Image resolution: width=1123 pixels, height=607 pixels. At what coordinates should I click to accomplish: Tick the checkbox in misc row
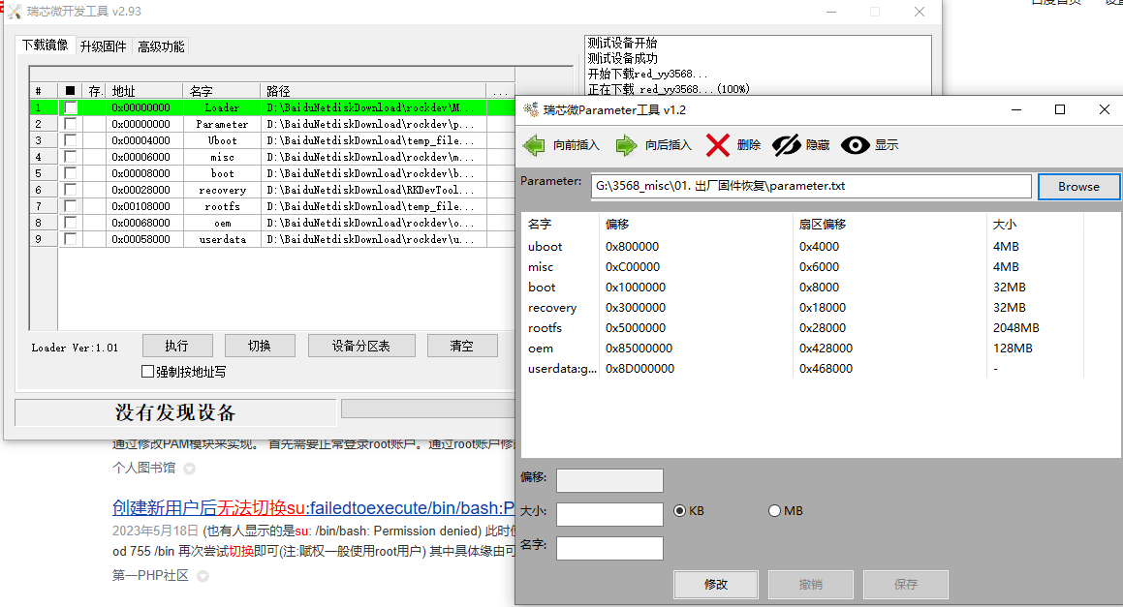(70, 157)
